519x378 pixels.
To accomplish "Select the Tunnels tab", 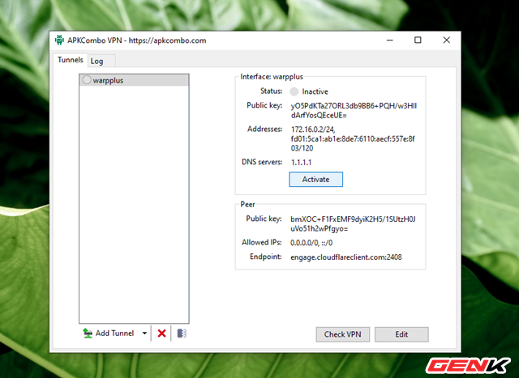I will coord(69,60).
